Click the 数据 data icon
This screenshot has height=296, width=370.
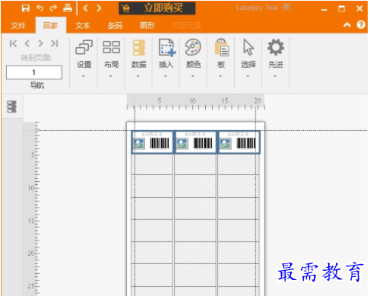coord(139,47)
